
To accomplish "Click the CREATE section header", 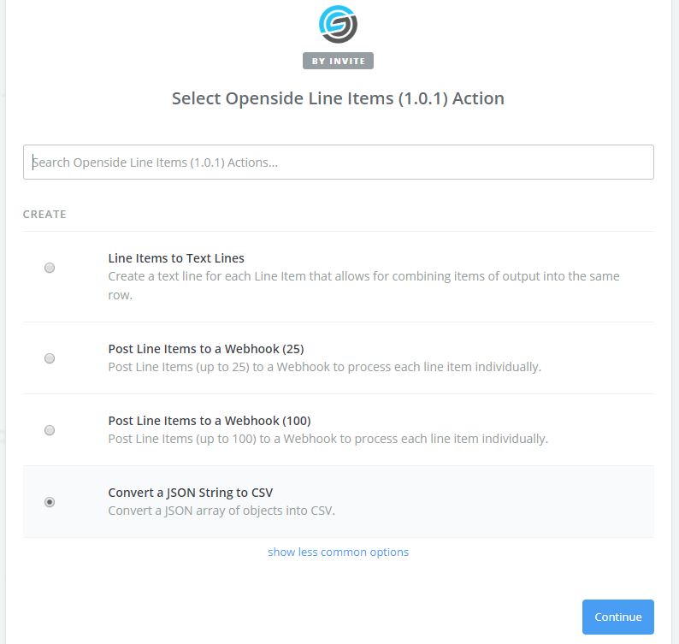I will tap(44, 215).
